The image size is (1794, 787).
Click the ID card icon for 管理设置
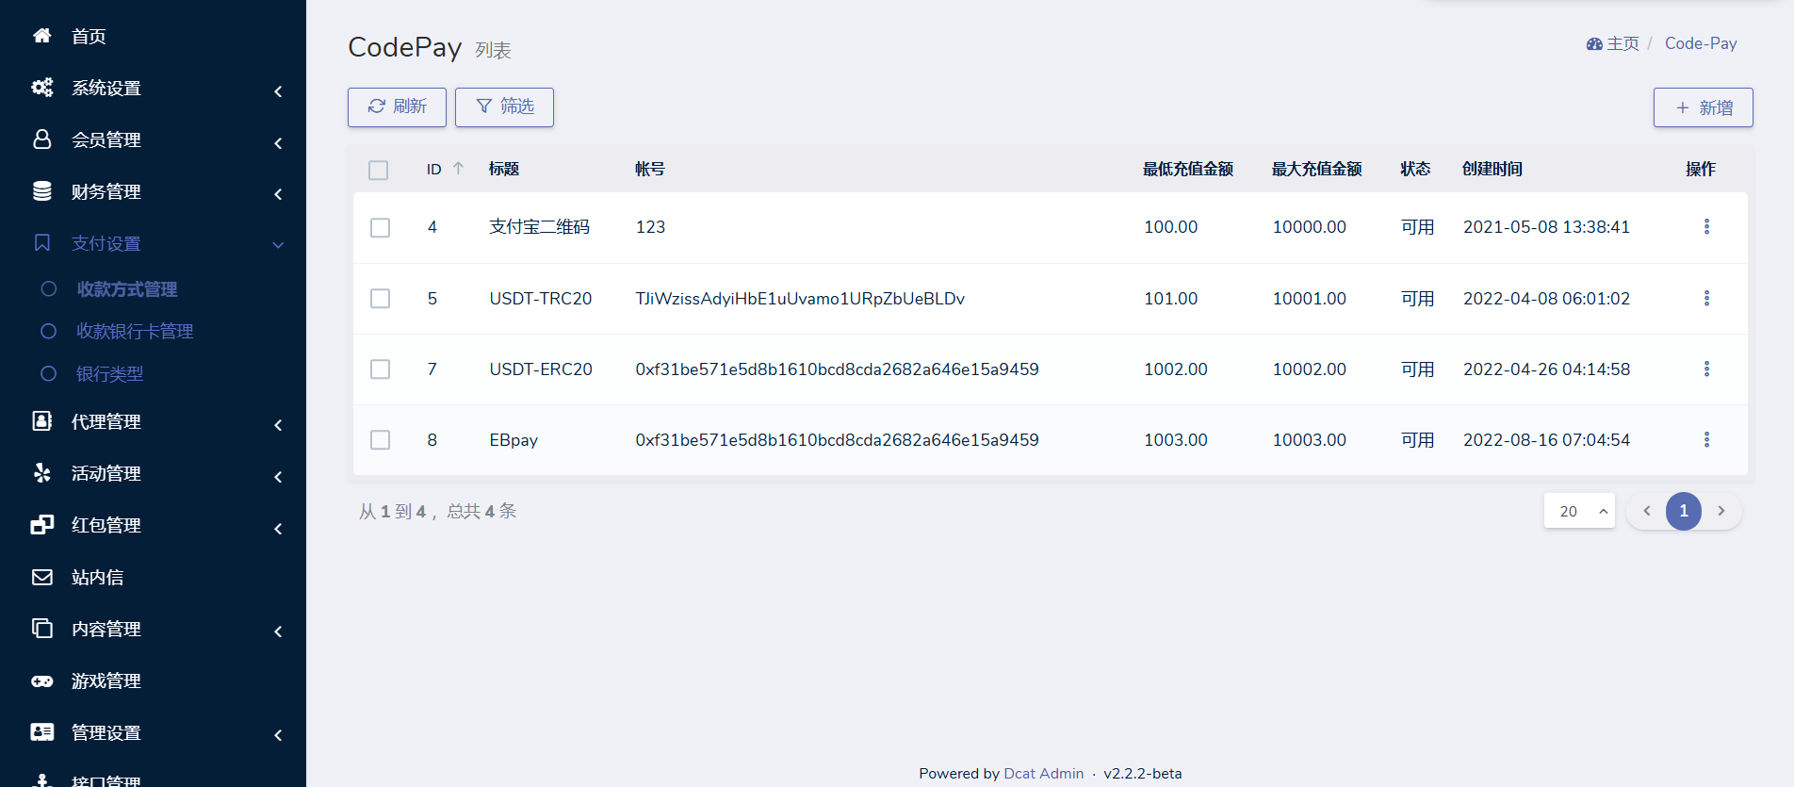[41, 732]
